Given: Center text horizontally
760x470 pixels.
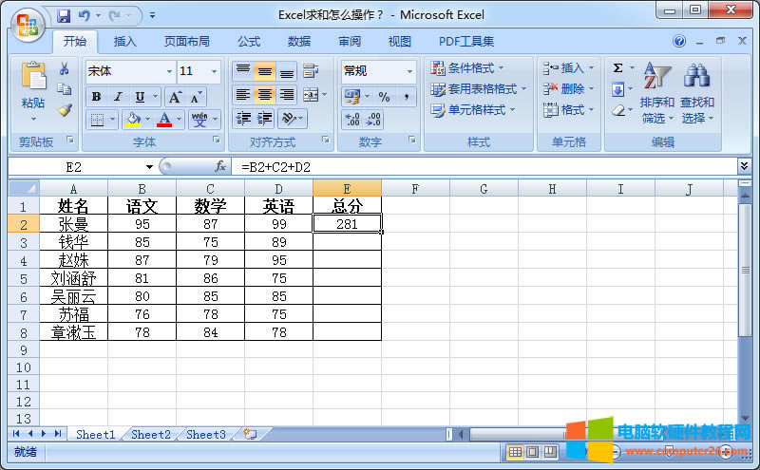Looking at the screenshot, I should (x=265, y=95).
